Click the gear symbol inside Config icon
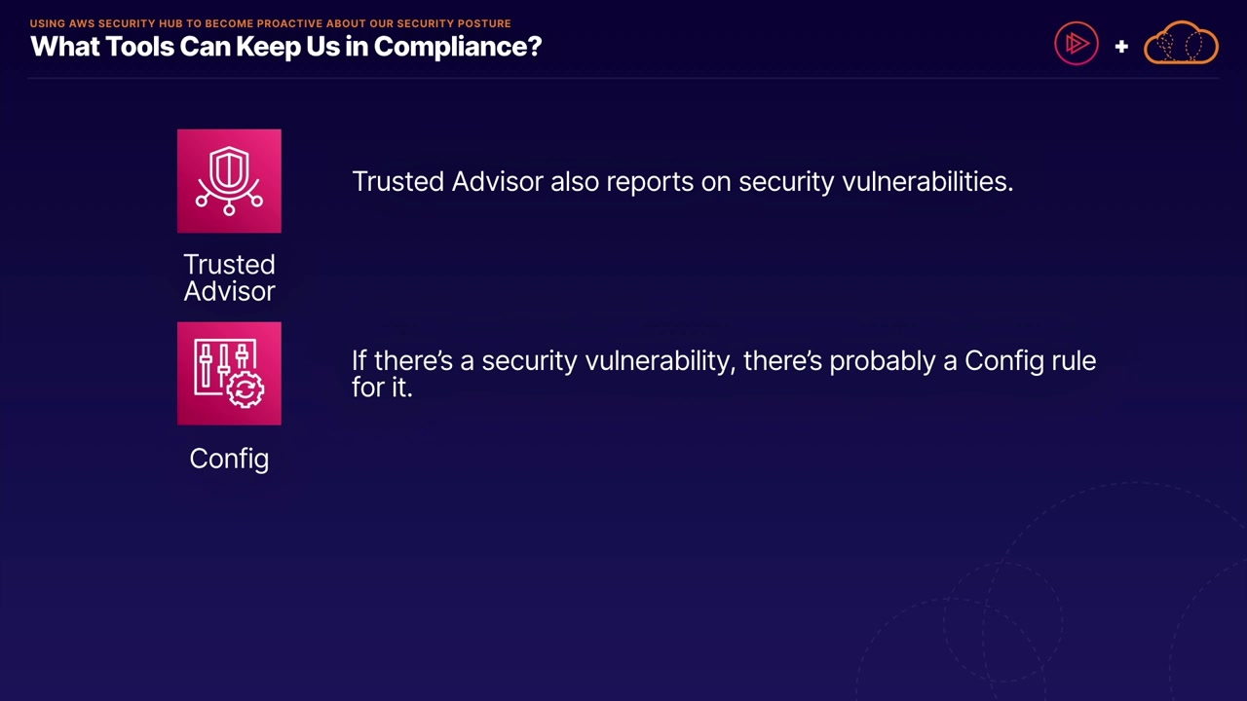The height and width of the screenshot is (701, 1247). tap(246, 390)
